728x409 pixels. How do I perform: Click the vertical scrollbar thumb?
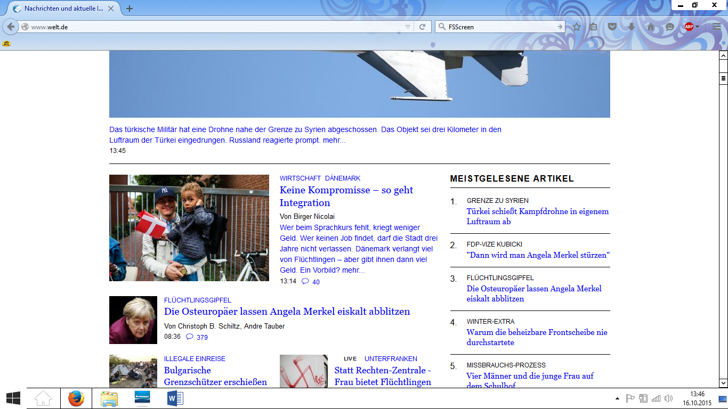[723, 78]
